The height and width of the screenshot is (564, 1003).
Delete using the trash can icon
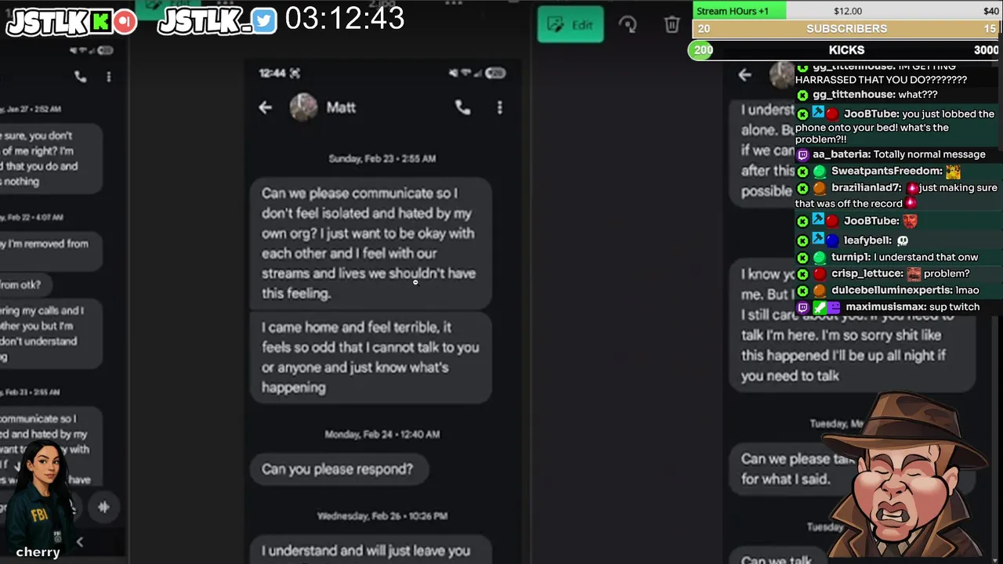pyautogui.click(x=672, y=24)
